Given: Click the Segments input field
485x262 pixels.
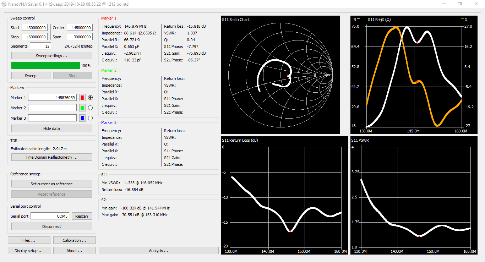Looking at the screenshot, I should pyautogui.click(x=40, y=46).
